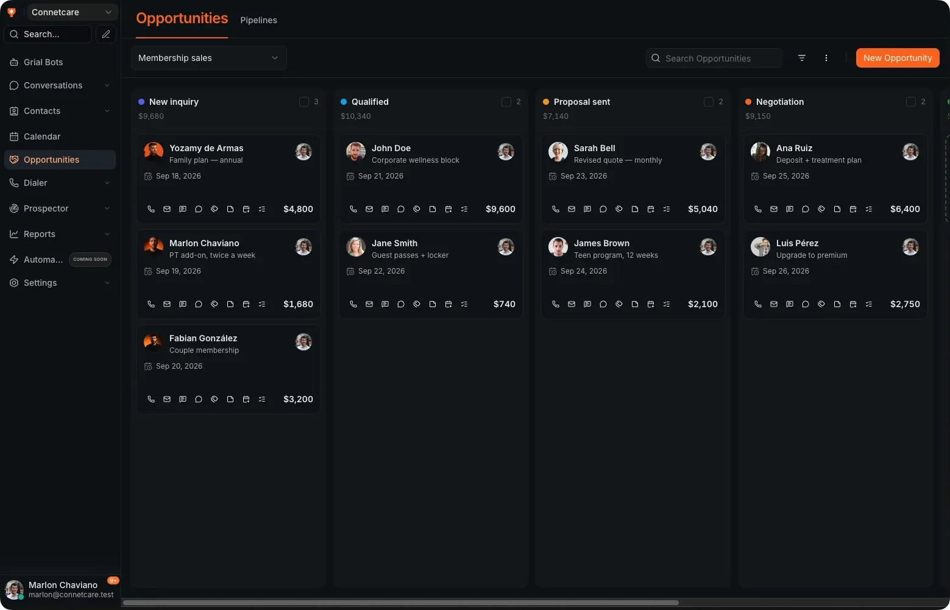Switch to the Pipelines tab
950x610 pixels.
(x=258, y=20)
